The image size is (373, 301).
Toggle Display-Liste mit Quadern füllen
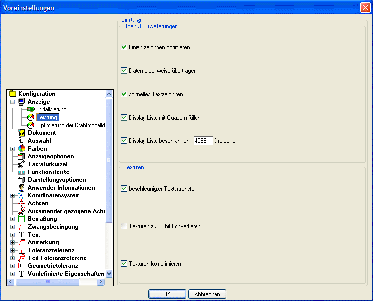click(124, 117)
